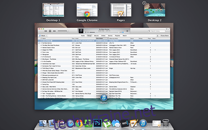Toggle the blue shuffle icon in the now-playing display
The image size is (208, 130).
pyautogui.click(x=123, y=32)
